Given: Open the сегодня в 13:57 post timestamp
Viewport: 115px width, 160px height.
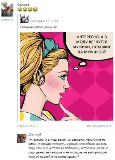Looking at the screenshot, I should 27,126.
